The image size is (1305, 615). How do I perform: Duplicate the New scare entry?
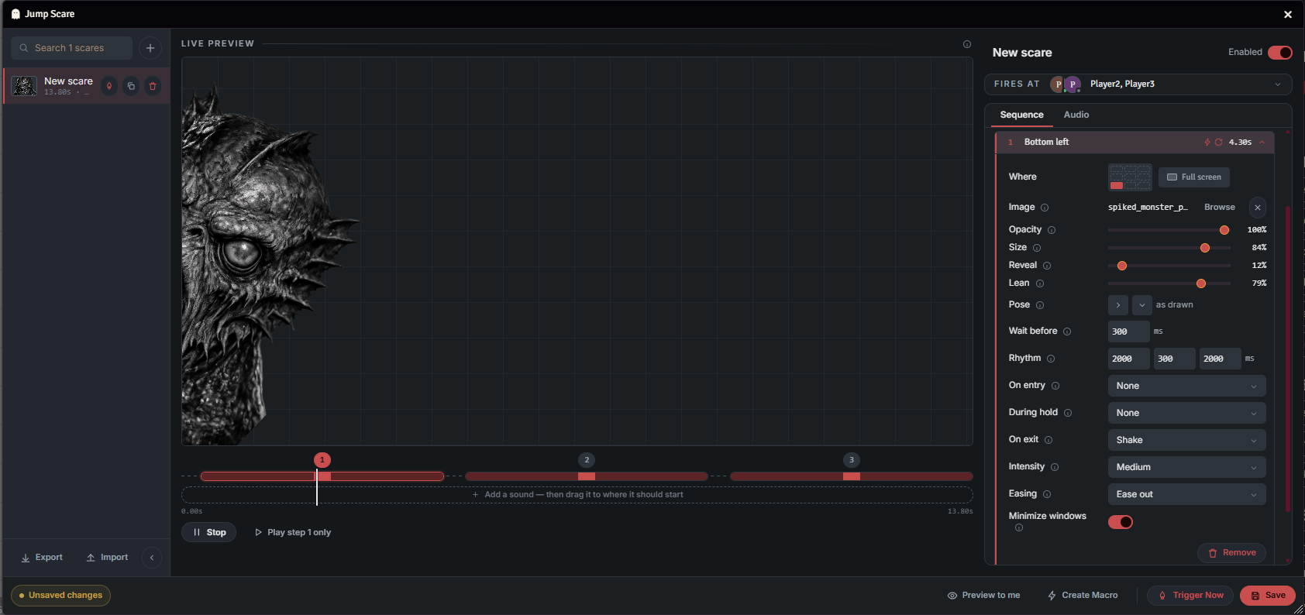pos(131,86)
